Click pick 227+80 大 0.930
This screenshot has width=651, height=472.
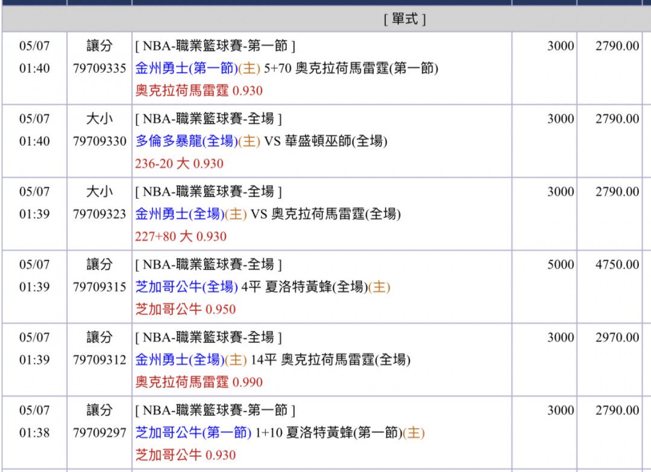181,237
